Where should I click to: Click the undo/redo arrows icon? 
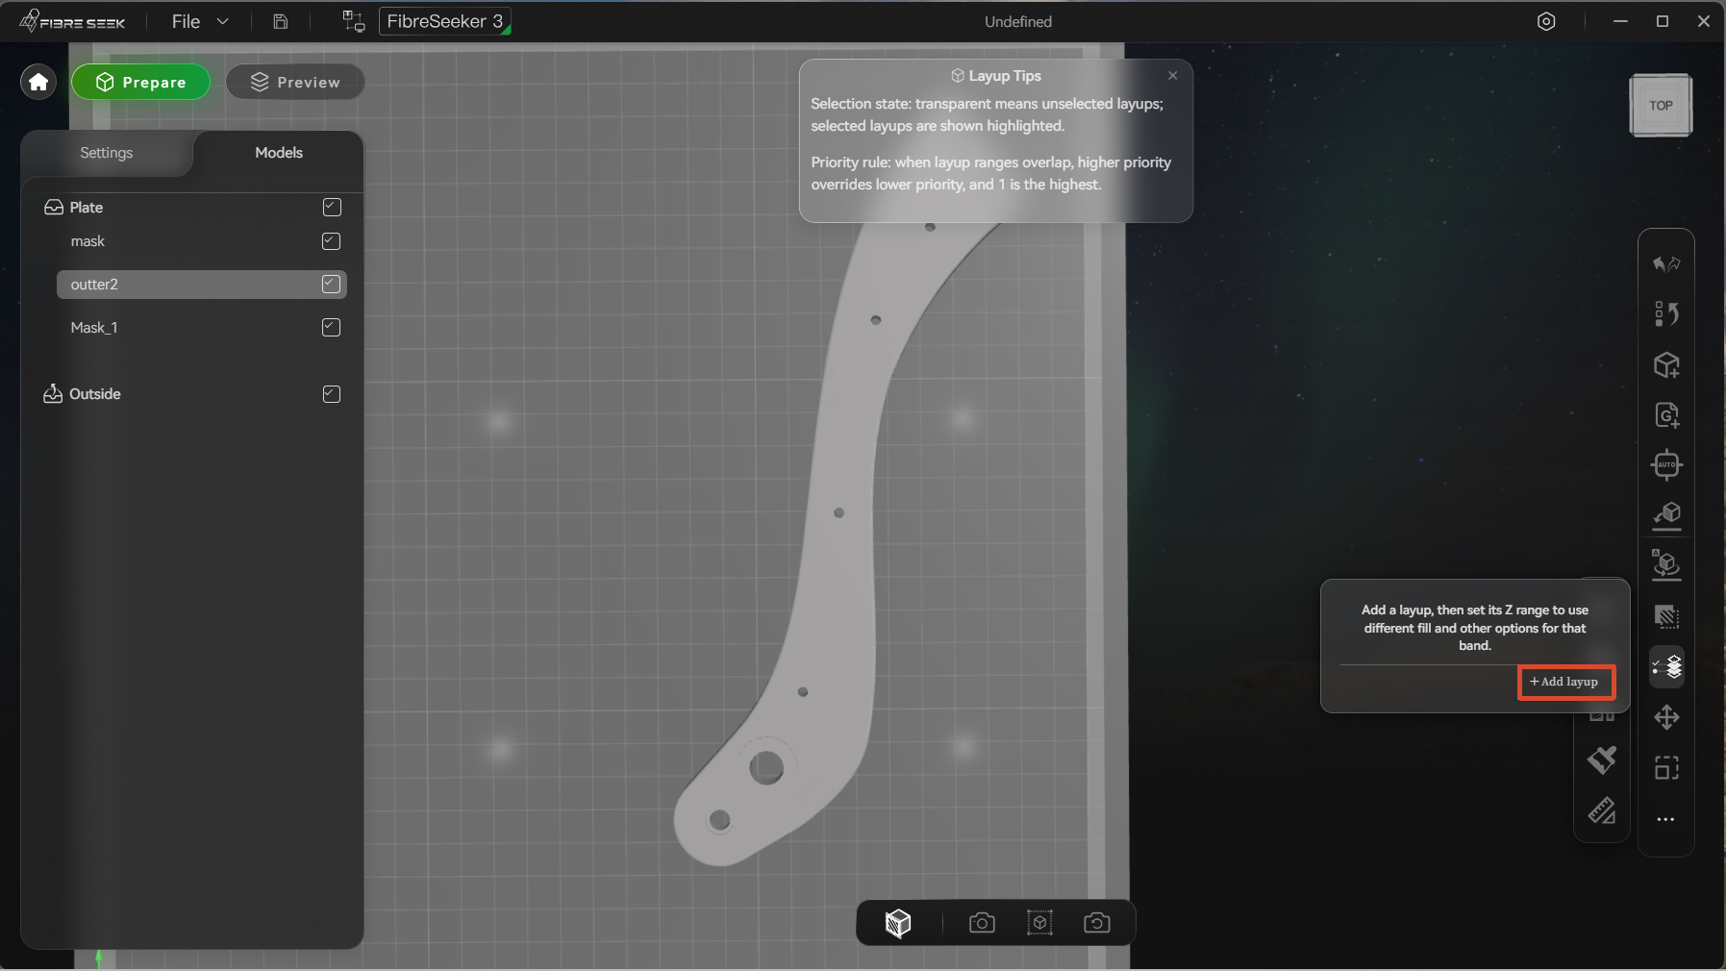click(x=1666, y=263)
